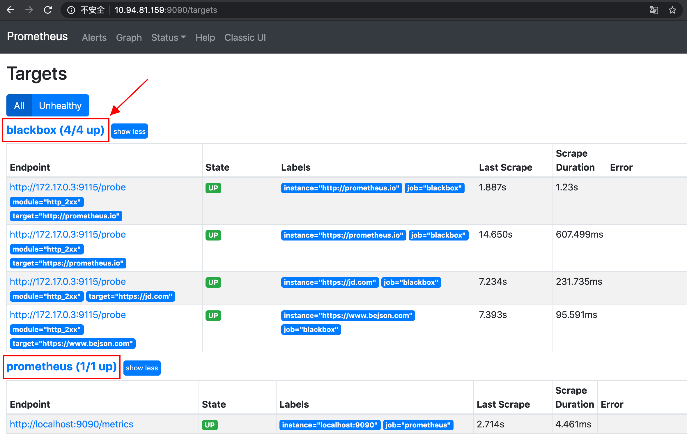Open the Status dropdown menu

tap(168, 38)
